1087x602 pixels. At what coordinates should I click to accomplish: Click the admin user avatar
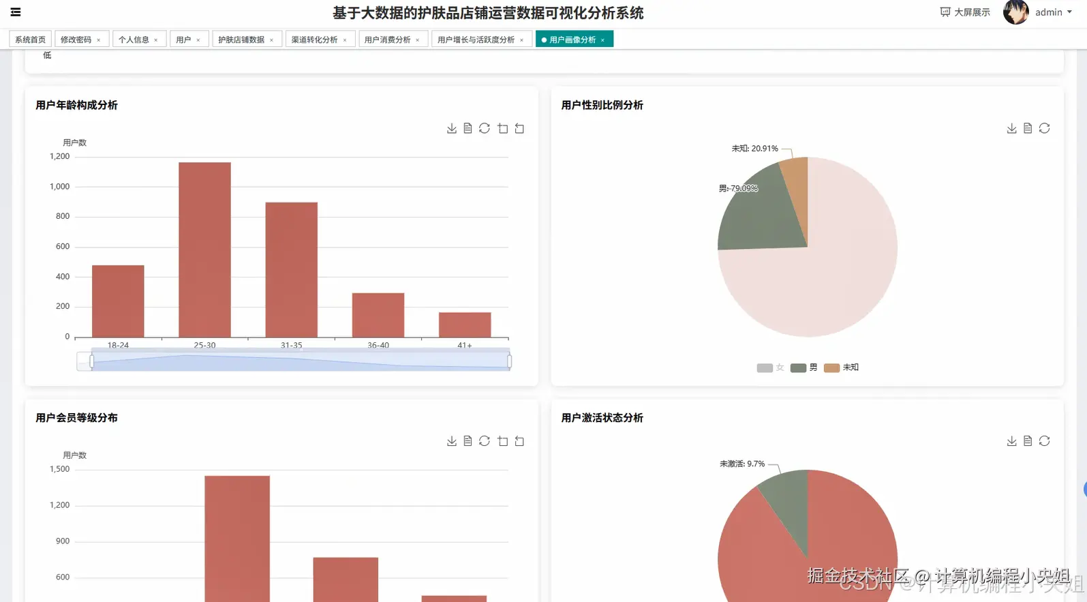[1015, 12]
